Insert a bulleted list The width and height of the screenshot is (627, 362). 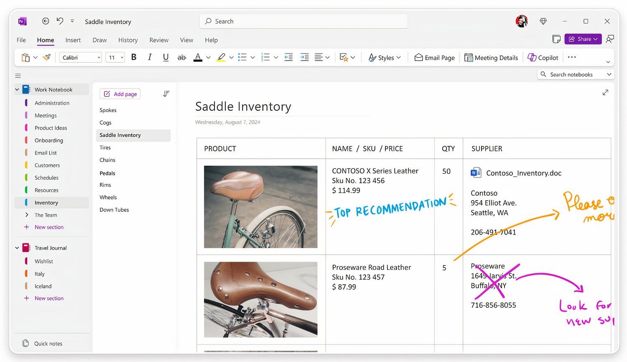coord(242,57)
